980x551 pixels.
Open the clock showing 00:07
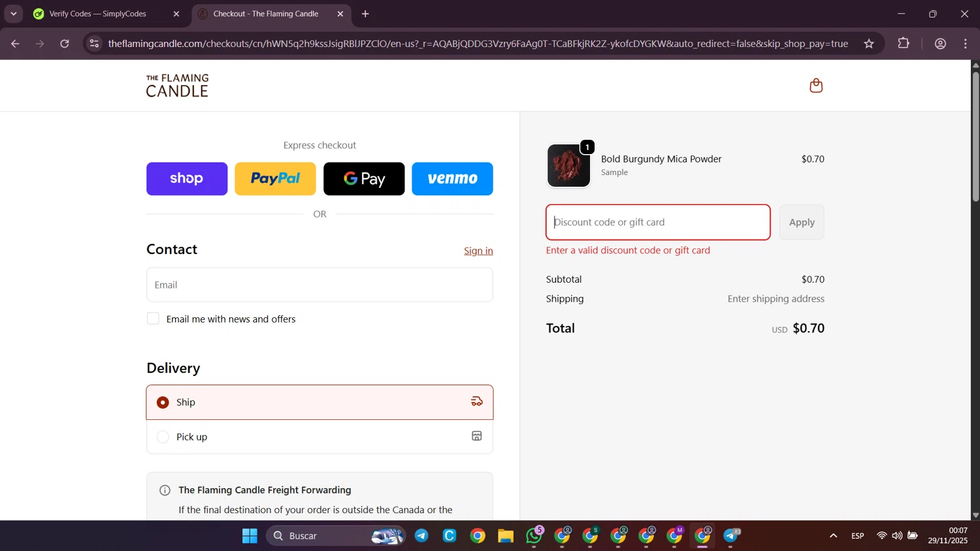(948, 536)
